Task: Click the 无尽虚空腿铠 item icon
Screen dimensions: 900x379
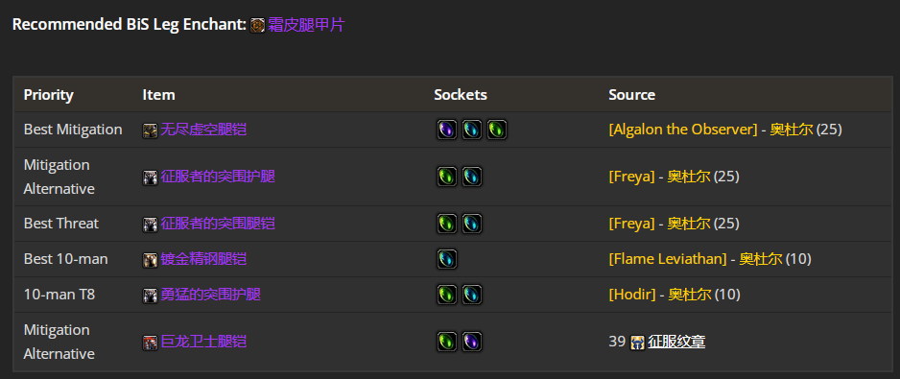Action: (x=150, y=130)
